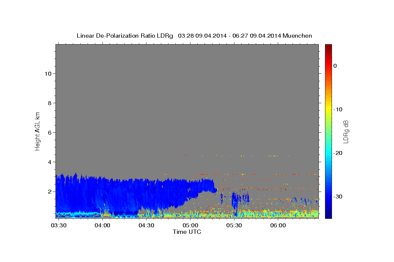
Task: Click the 05:00 time tick label
Action: click(190, 225)
